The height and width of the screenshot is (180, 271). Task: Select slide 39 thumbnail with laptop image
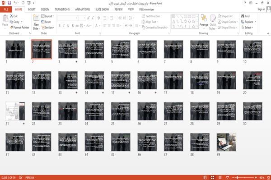point(226,142)
